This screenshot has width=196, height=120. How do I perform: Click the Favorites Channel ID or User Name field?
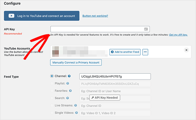115,91
